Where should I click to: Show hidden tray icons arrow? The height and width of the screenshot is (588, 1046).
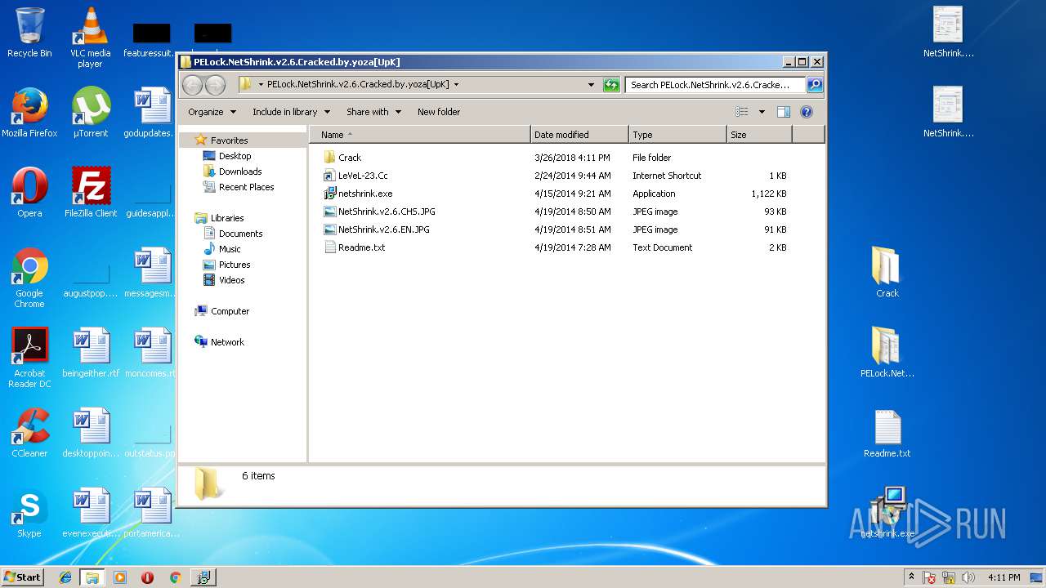(x=911, y=577)
